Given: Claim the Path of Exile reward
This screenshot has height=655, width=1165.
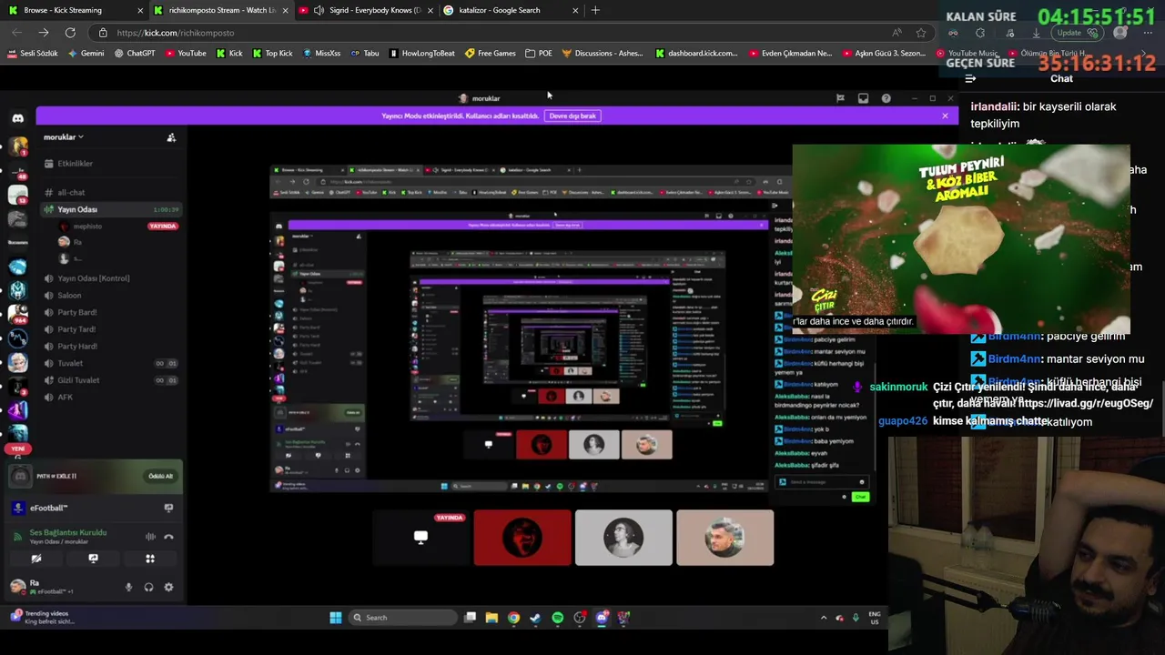Looking at the screenshot, I should point(160,476).
